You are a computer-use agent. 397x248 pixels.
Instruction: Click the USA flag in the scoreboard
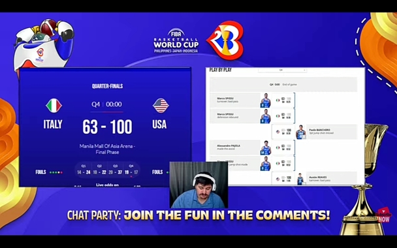[x=161, y=106]
